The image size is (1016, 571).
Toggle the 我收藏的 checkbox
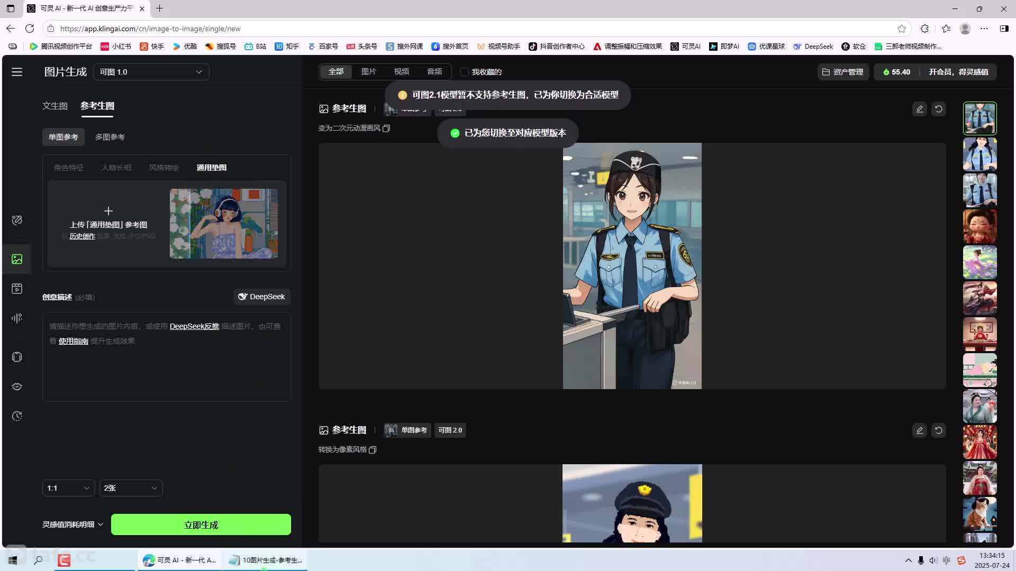465,72
